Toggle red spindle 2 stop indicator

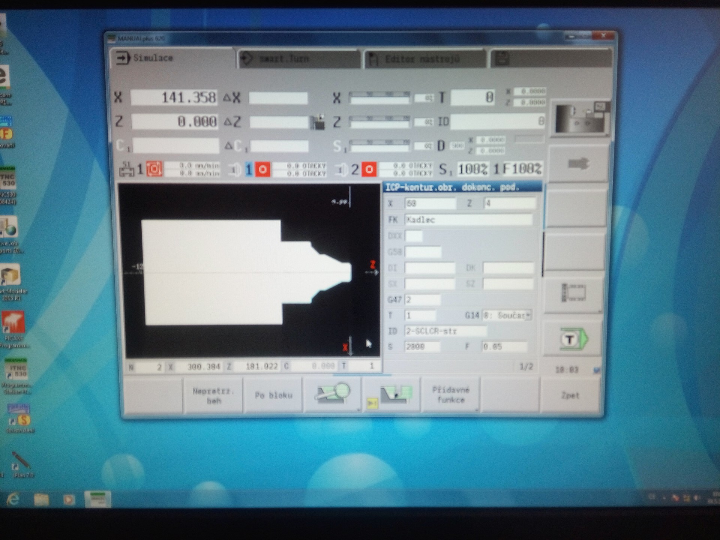(x=369, y=169)
